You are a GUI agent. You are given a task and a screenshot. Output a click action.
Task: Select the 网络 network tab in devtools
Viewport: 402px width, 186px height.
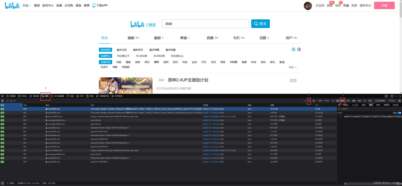pos(45,96)
